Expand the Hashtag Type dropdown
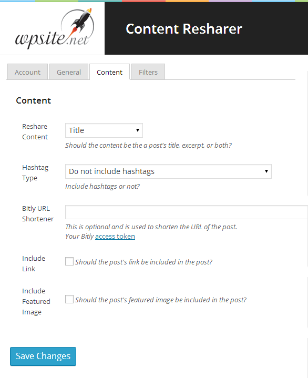This screenshot has width=308, height=378. pos(168,171)
